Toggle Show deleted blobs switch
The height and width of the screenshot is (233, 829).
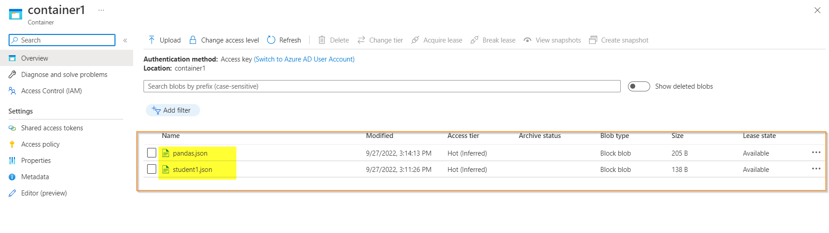click(x=639, y=86)
